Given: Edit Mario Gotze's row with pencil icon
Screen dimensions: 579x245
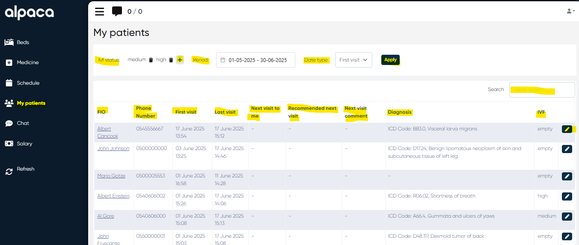Looking at the screenshot, I should tap(567, 176).
